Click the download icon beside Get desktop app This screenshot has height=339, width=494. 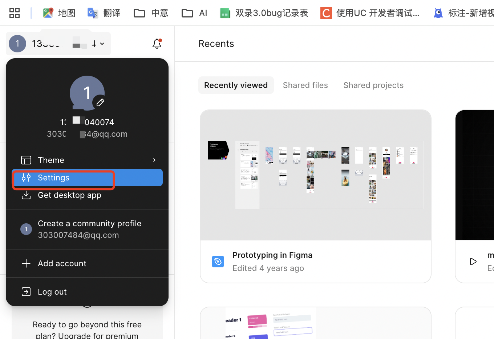pyautogui.click(x=26, y=195)
